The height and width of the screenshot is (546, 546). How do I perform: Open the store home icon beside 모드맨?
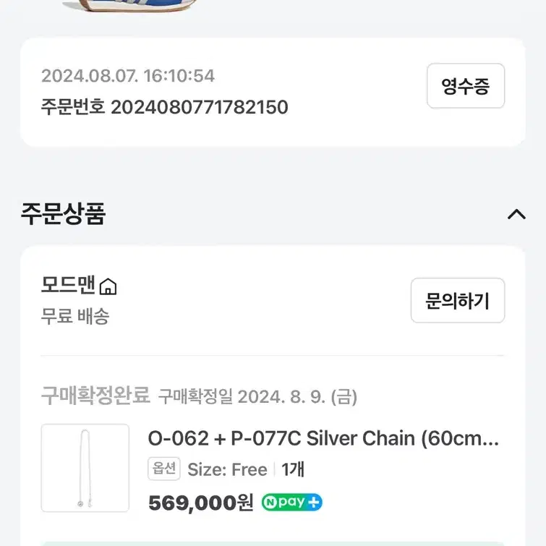108,286
